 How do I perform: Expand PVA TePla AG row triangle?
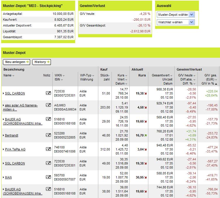click(4, 149)
